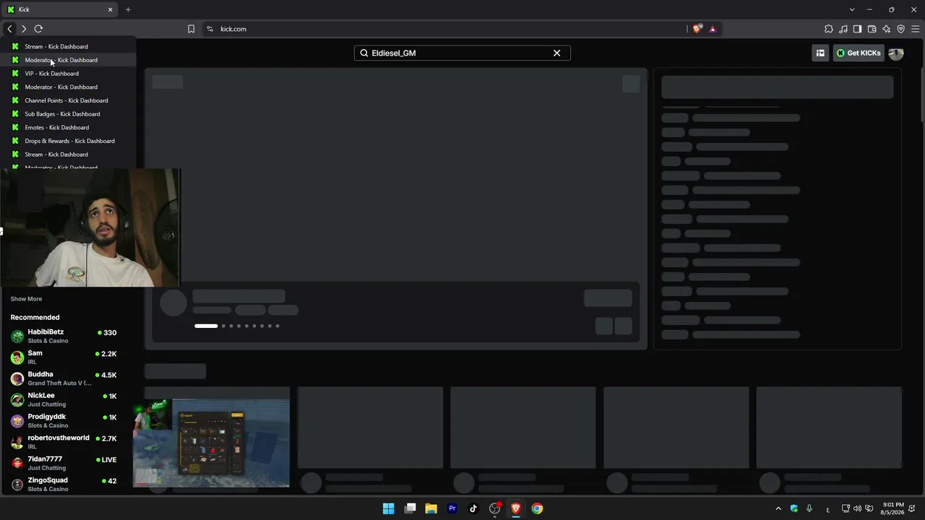Image resolution: width=925 pixels, height=520 pixels.
Task: Close the Kick tab
Action: pyautogui.click(x=110, y=9)
